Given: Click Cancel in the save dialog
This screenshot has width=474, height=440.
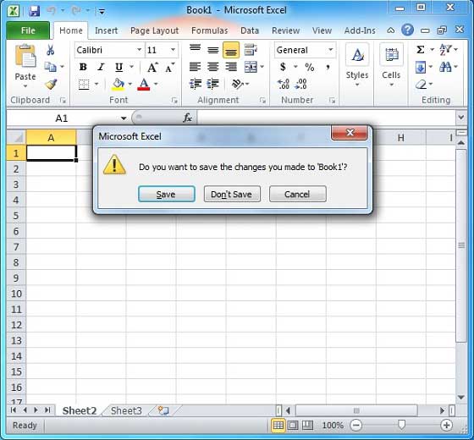Looking at the screenshot, I should 297,194.
